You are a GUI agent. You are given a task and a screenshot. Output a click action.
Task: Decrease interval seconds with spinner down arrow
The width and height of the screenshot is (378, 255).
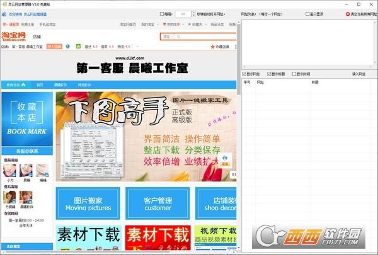pos(193,16)
